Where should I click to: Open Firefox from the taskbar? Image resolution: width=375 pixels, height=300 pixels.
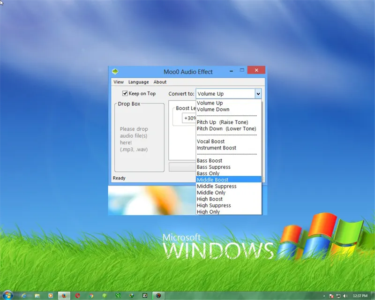click(64, 296)
